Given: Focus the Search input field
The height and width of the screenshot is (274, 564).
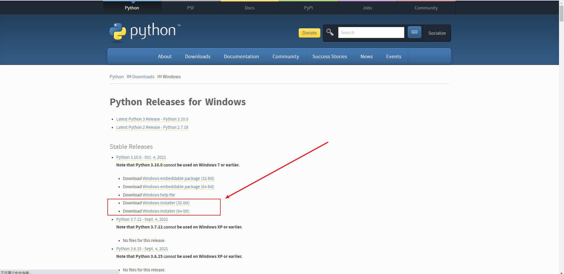Looking at the screenshot, I should coord(371,32).
